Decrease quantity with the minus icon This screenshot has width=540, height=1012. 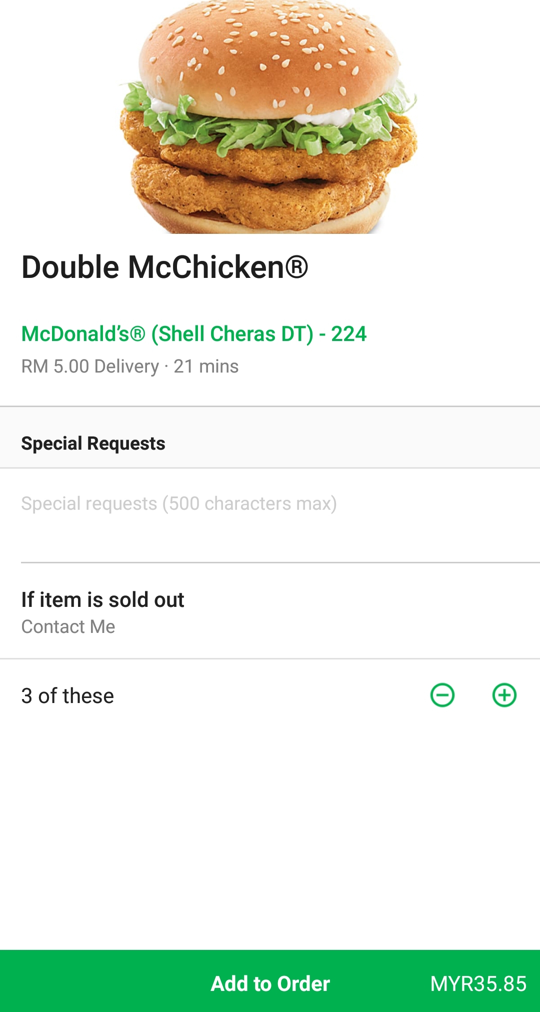pyautogui.click(x=442, y=695)
